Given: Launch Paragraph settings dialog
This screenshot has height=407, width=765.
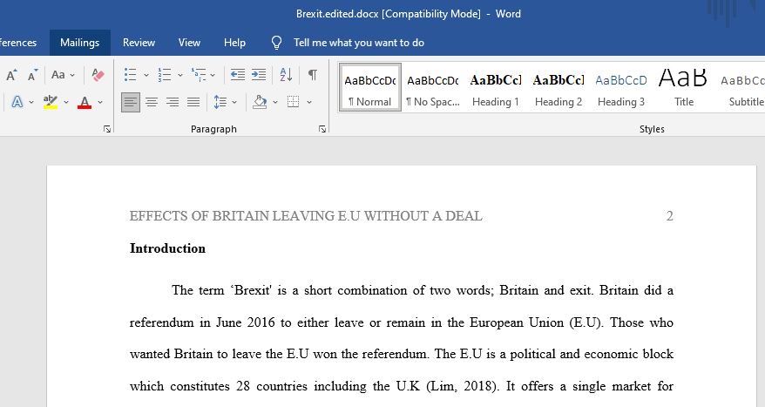Looking at the screenshot, I should tap(322, 129).
